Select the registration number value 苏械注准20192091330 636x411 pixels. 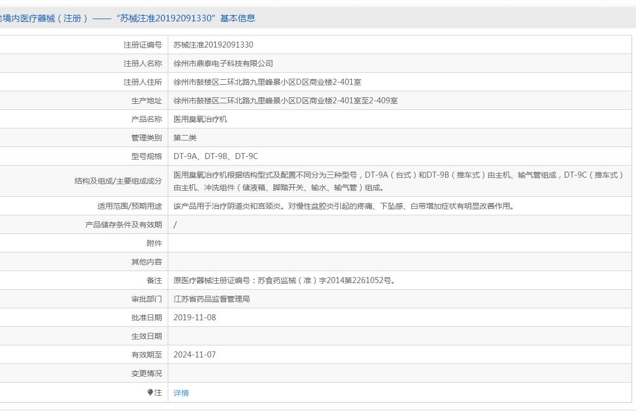(x=213, y=45)
